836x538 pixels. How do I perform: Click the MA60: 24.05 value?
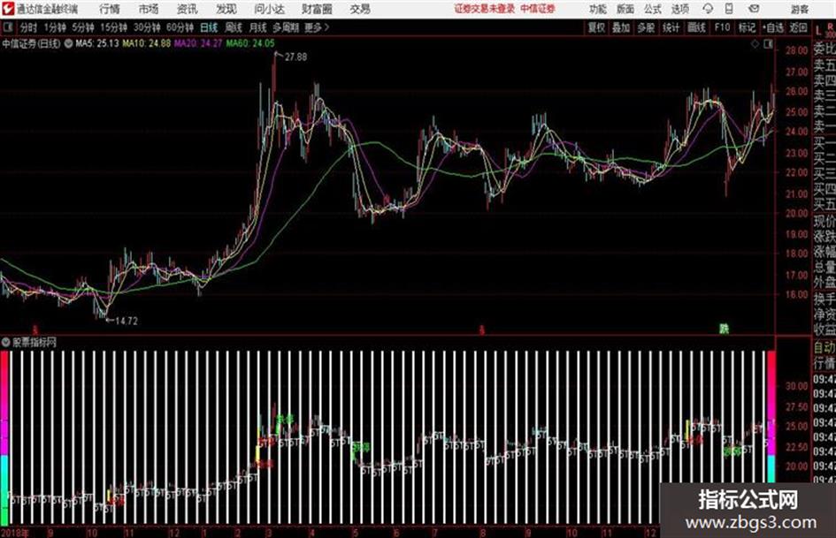point(250,43)
